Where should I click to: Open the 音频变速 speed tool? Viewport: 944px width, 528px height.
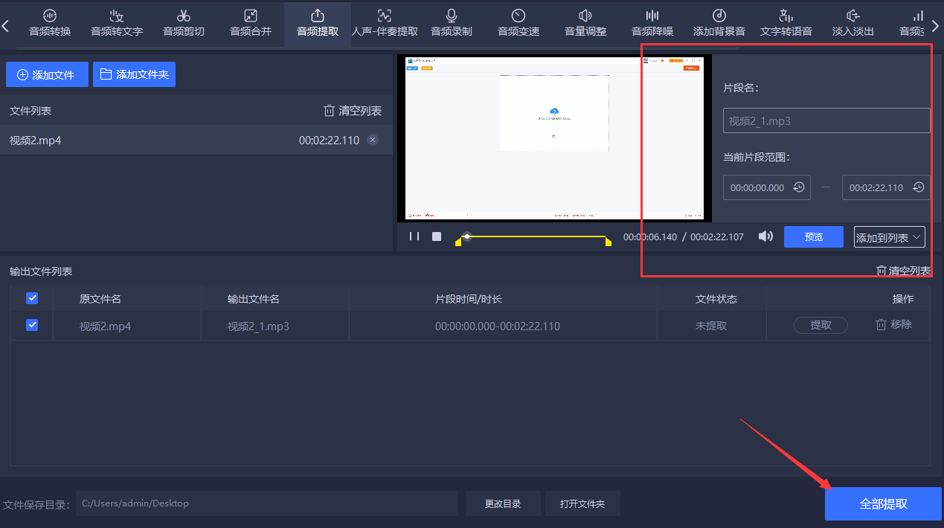pos(518,23)
